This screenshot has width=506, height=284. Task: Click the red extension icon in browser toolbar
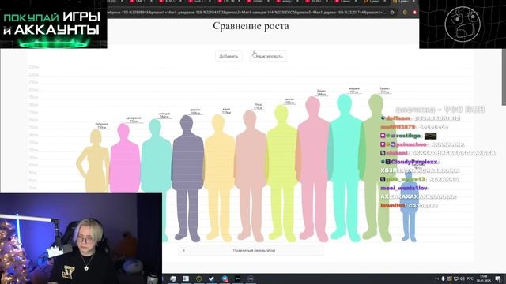pyautogui.click(x=414, y=13)
